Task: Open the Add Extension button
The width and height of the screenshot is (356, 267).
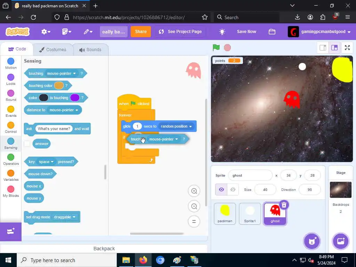Action: tap(11, 232)
